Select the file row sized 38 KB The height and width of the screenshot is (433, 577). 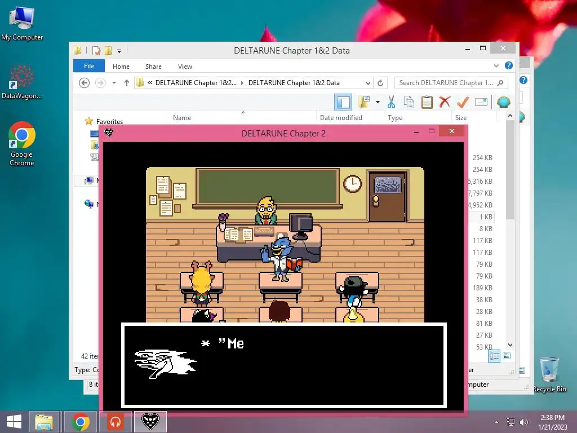[481, 300]
